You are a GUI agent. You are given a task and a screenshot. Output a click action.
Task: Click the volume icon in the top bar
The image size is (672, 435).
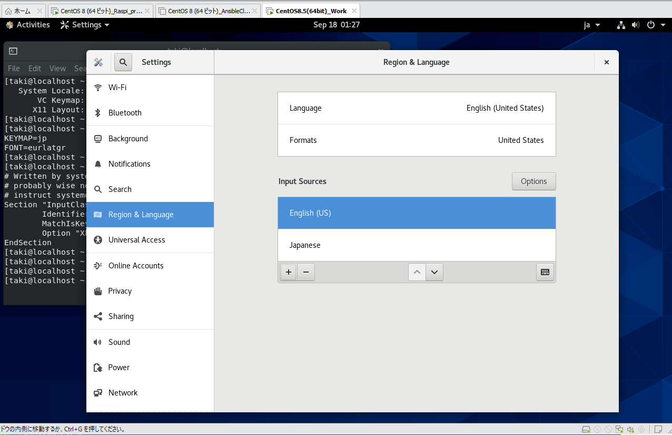click(636, 25)
